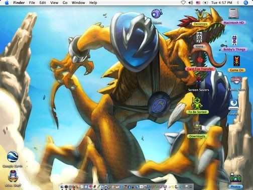Select the Game On folder icon

pyautogui.click(x=236, y=61)
